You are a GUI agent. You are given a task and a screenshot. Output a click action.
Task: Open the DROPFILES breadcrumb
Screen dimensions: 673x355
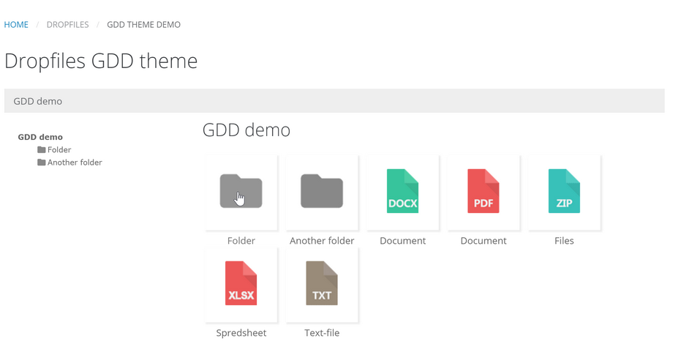(68, 24)
